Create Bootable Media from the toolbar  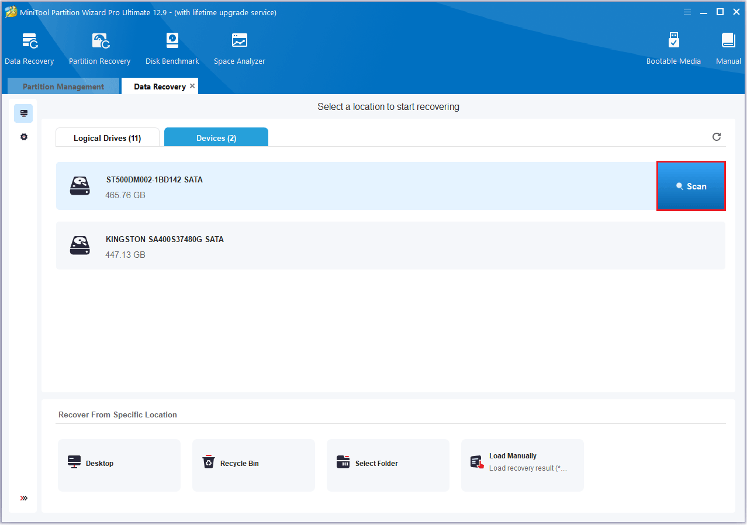pyautogui.click(x=673, y=49)
